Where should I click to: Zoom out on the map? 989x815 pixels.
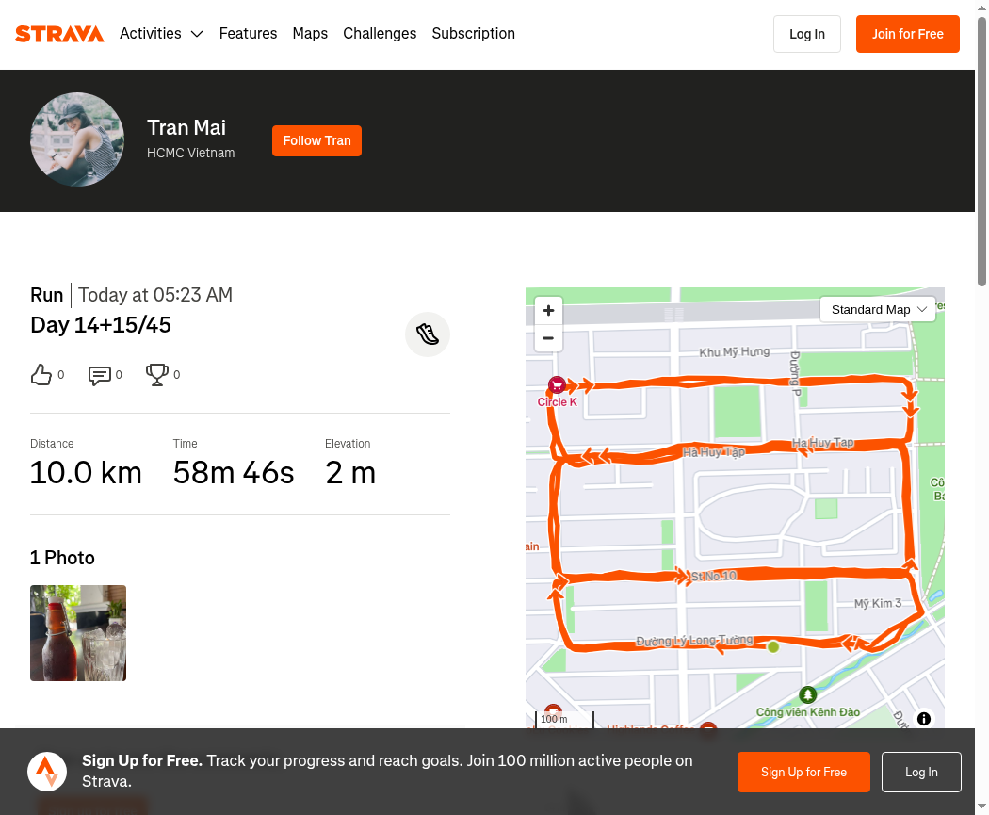tap(549, 338)
